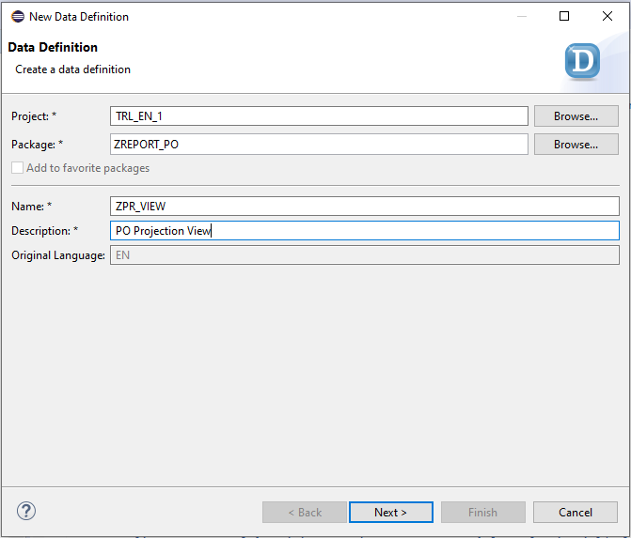
Task: Focus the Package field containing ZREPORT_PO
Action: (319, 145)
